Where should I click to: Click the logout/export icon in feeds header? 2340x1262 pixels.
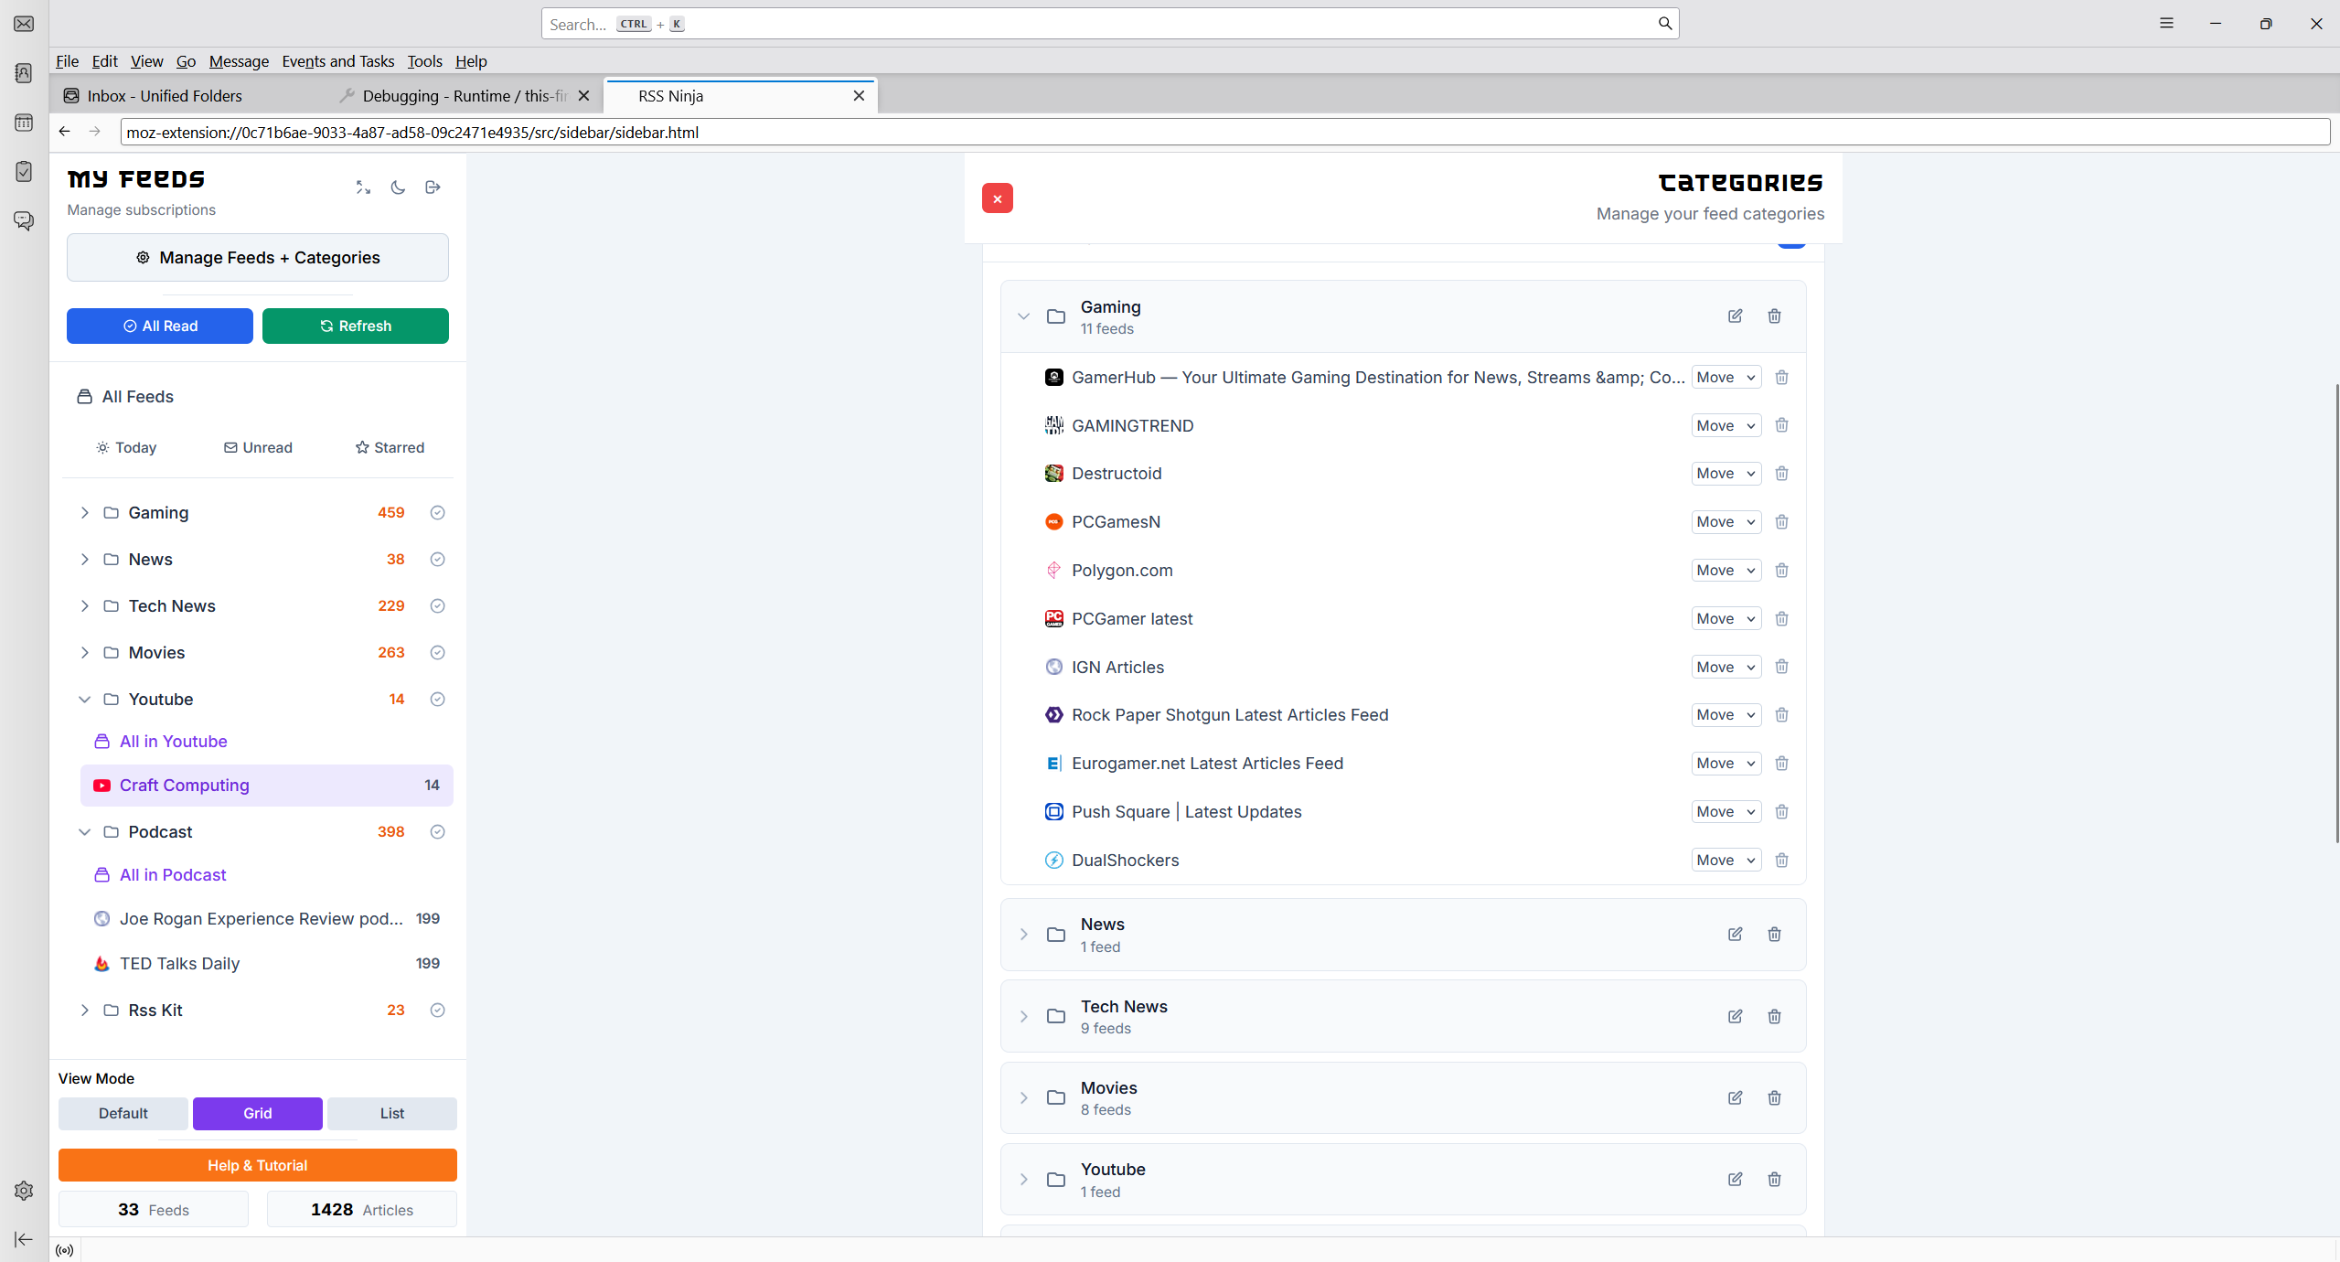coord(433,187)
